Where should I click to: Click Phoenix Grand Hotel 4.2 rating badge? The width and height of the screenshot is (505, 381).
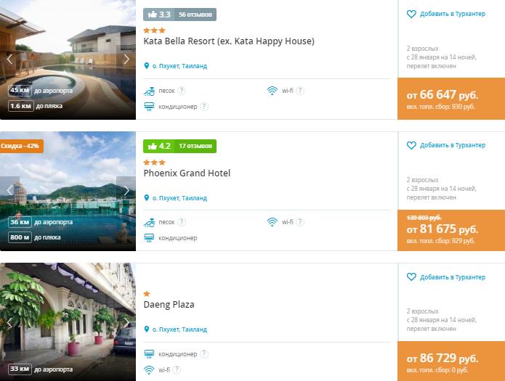pyautogui.click(x=179, y=146)
